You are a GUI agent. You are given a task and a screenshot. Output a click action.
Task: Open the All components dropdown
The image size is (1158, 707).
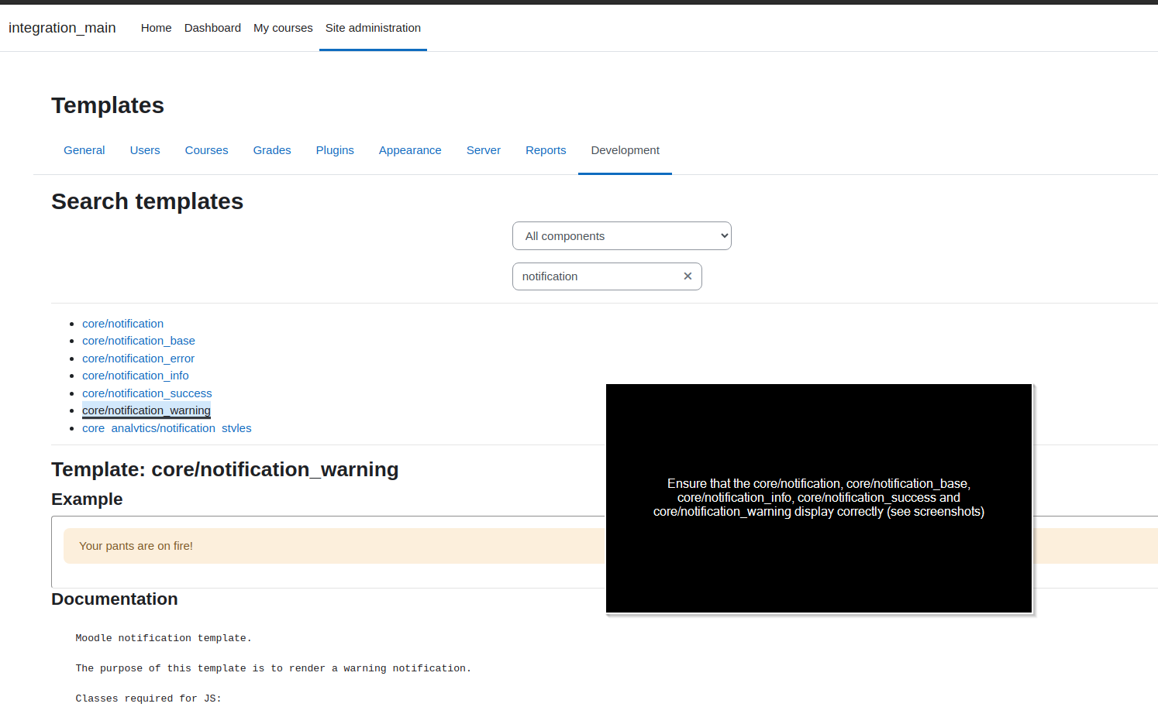tap(622, 236)
